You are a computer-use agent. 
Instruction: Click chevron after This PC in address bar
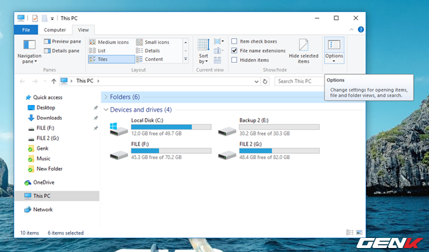click(x=99, y=81)
